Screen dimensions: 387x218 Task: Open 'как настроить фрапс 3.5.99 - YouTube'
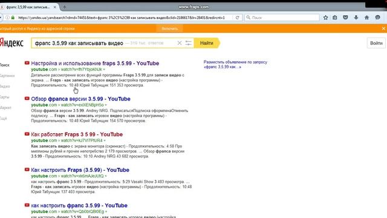point(79,206)
